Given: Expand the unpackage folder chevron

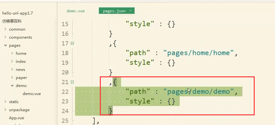Looking at the screenshot, I should 5,110.
